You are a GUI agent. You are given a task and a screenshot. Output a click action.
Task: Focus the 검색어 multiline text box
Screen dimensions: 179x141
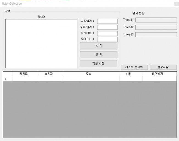pos(41,43)
